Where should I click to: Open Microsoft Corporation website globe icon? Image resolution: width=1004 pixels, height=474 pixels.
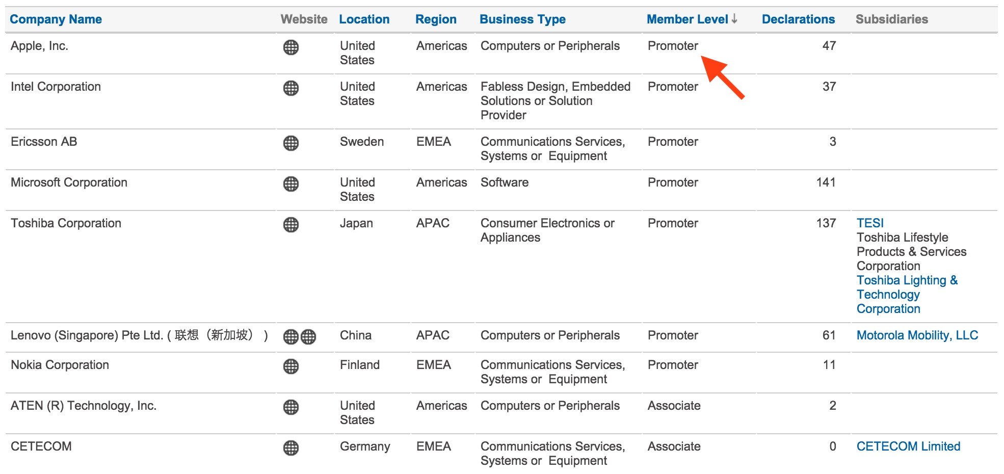point(290,184)
